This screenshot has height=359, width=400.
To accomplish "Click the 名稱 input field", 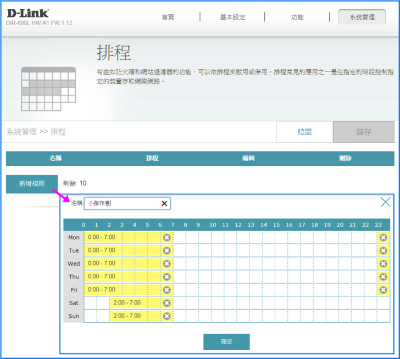I will pyautogui.click(x=122, y=204).
